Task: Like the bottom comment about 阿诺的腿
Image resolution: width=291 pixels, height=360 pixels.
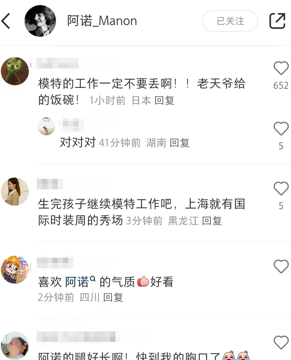Action: click(x=281, y=342)
